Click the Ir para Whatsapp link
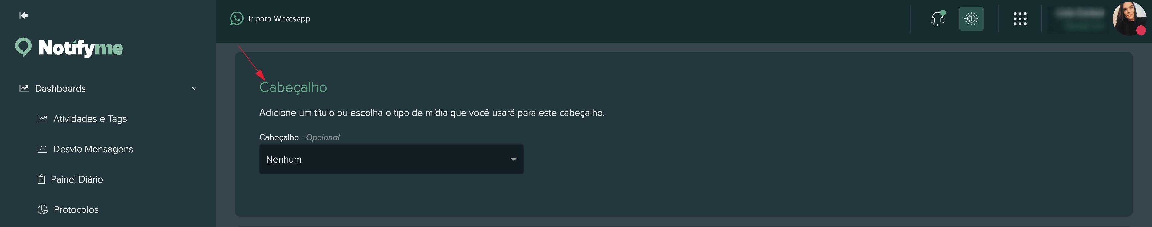 279,19
